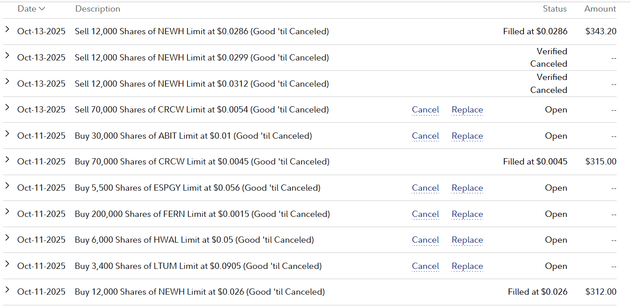Sort orders by the Date column

coord(31,9)
